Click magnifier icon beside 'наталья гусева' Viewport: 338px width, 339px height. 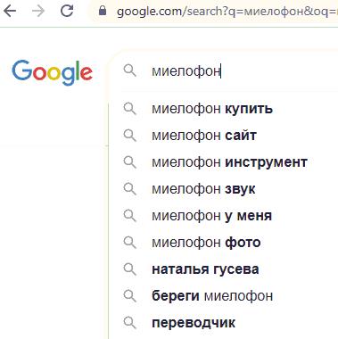[129, 269]
